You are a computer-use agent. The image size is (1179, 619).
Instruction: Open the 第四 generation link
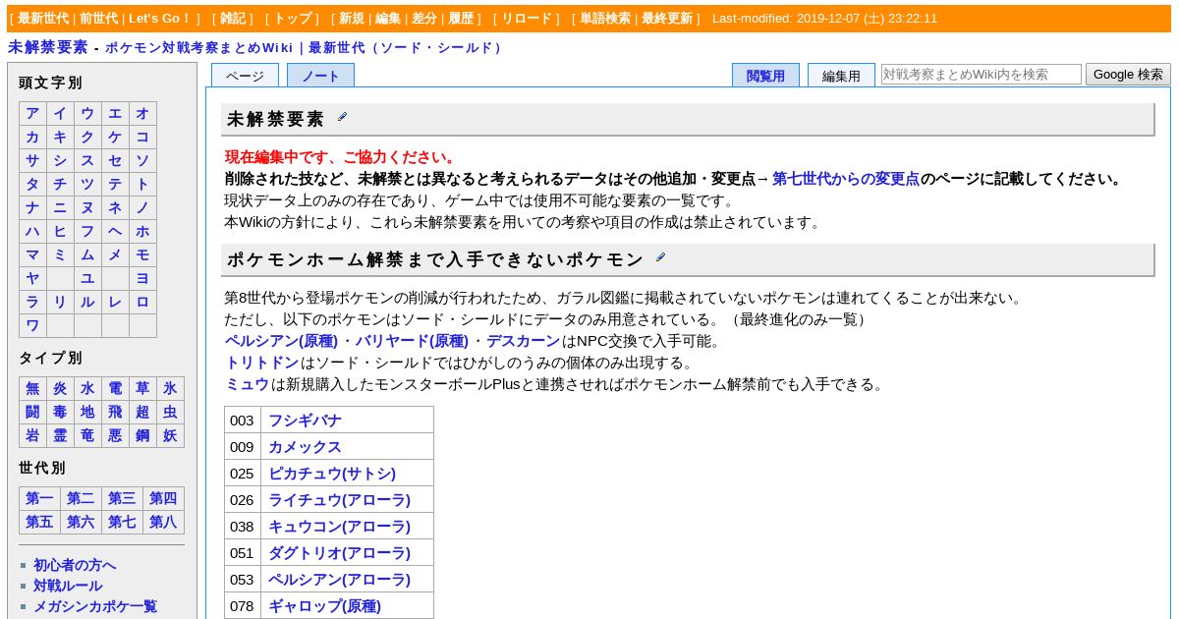(x=163, y=498)
